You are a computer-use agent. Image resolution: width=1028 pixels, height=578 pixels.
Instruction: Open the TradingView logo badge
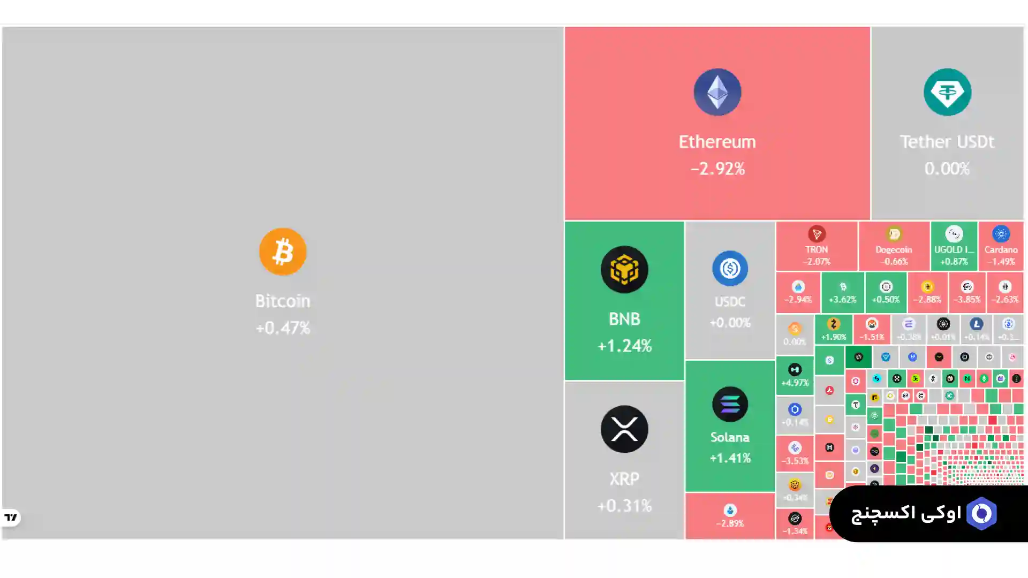click(11, 517)
